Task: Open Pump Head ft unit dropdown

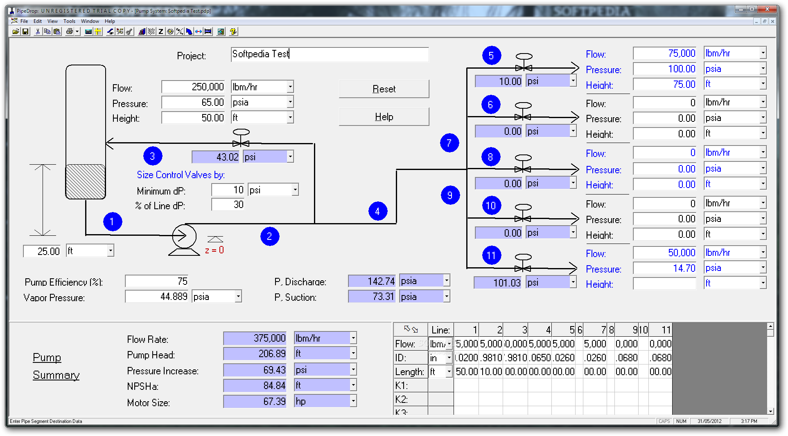Action: pyautogui.click(x=353, y=353)
